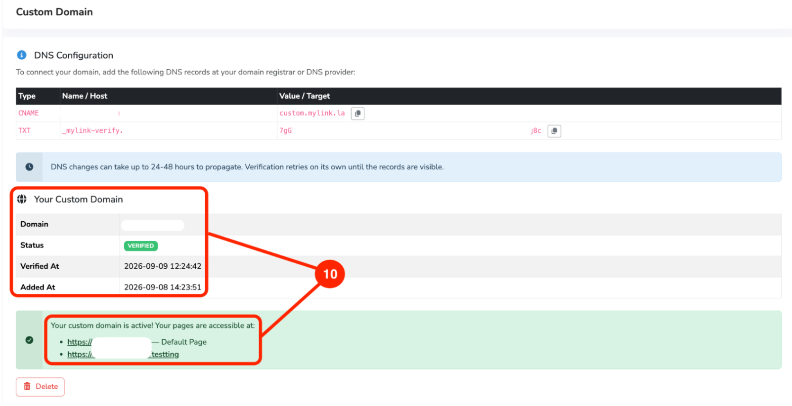Delete the custom domain

click(x=40, y=387)
